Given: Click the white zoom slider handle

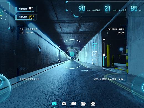Looking at the screenshot, I should click(x=104, y=55).
